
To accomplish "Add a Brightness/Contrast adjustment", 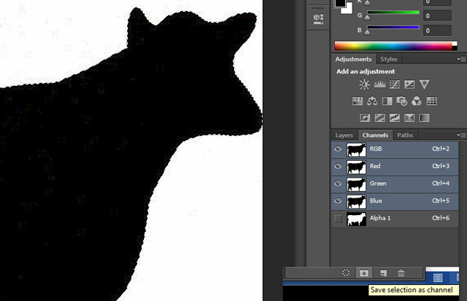I will 365,85.
